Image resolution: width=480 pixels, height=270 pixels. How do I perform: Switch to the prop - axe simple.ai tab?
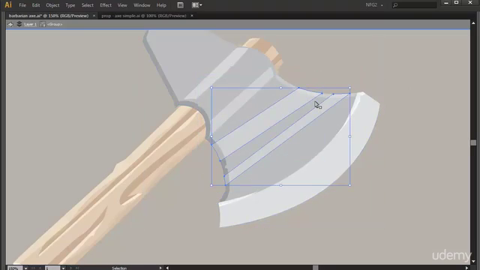click(144, 16)
